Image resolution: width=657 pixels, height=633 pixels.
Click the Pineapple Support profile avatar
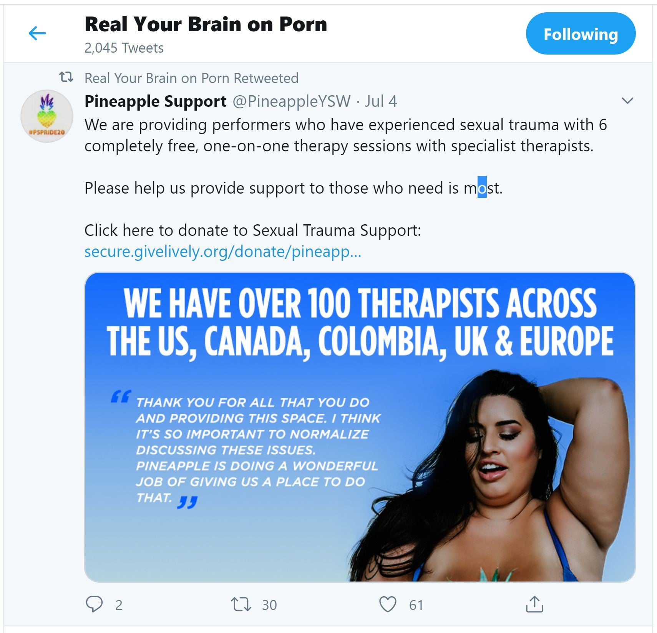click(x=47, y=116)
